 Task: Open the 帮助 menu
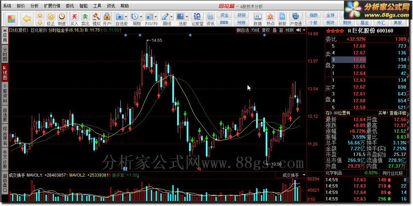[x=125, y=6]
